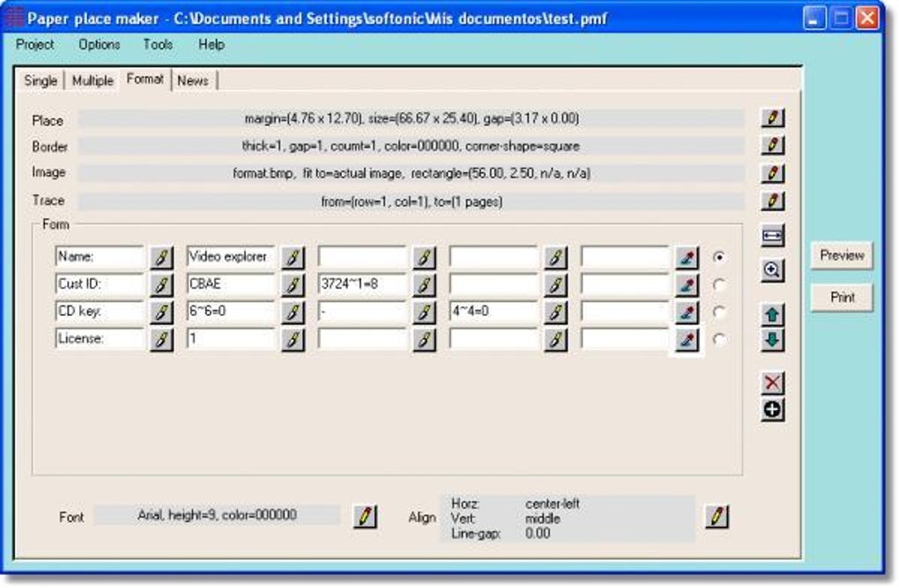This screenshot has width=899, height=588.
Task: Click the 'Cust ID:' input field
Action: point(100,284)
